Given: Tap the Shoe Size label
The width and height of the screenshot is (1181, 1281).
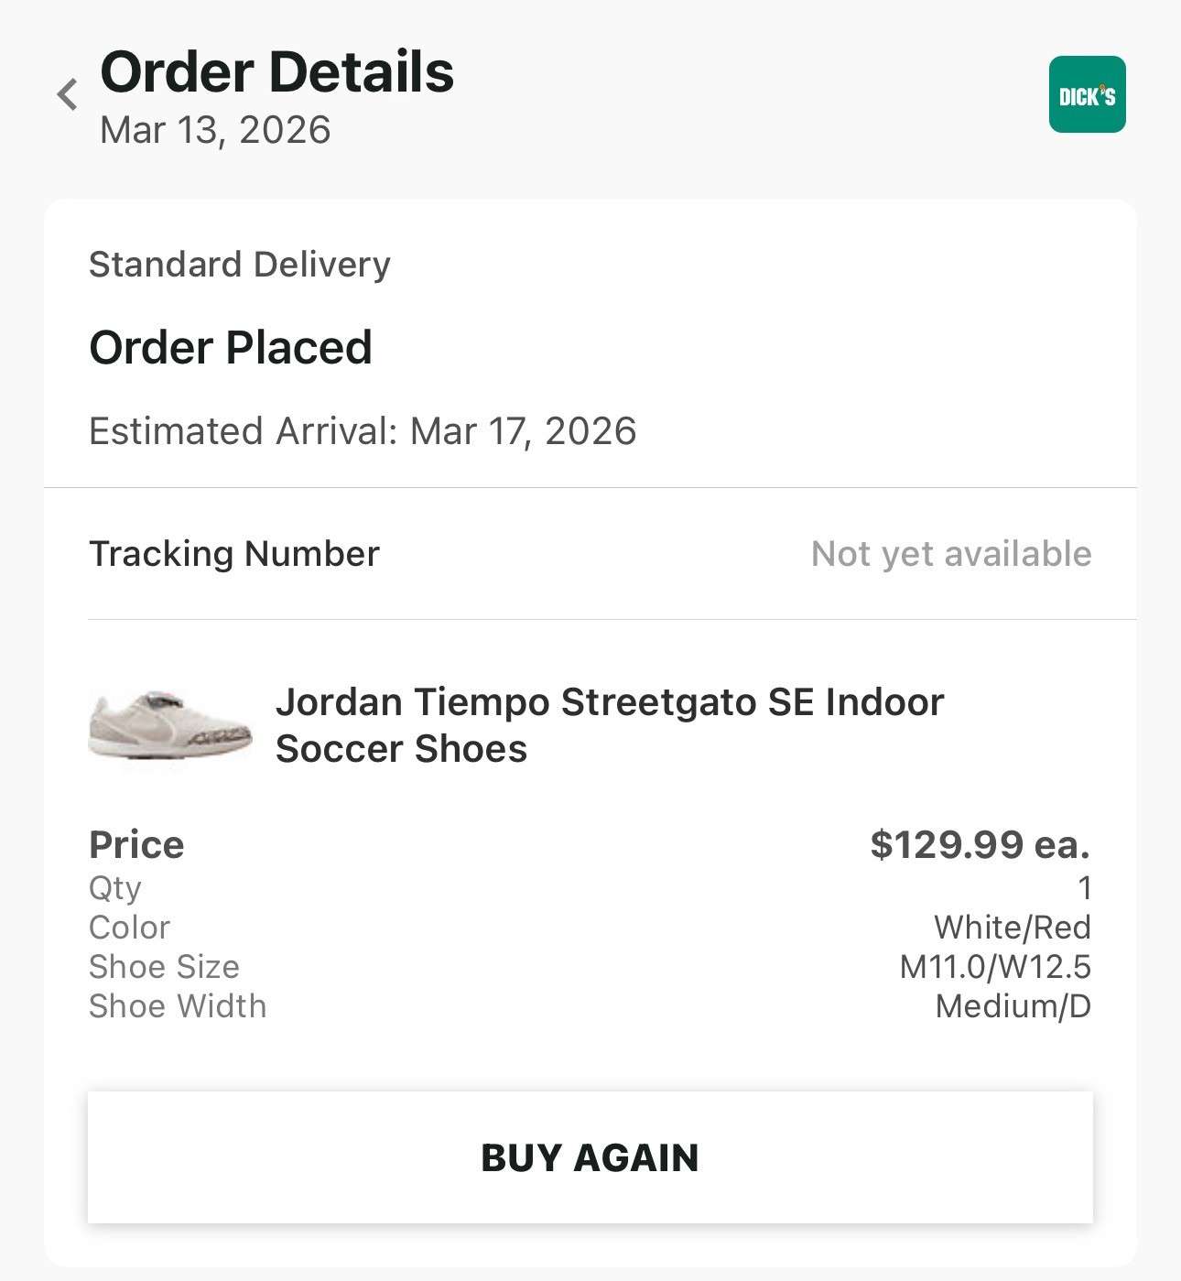Looking at the screenshot, I should 164,967.
